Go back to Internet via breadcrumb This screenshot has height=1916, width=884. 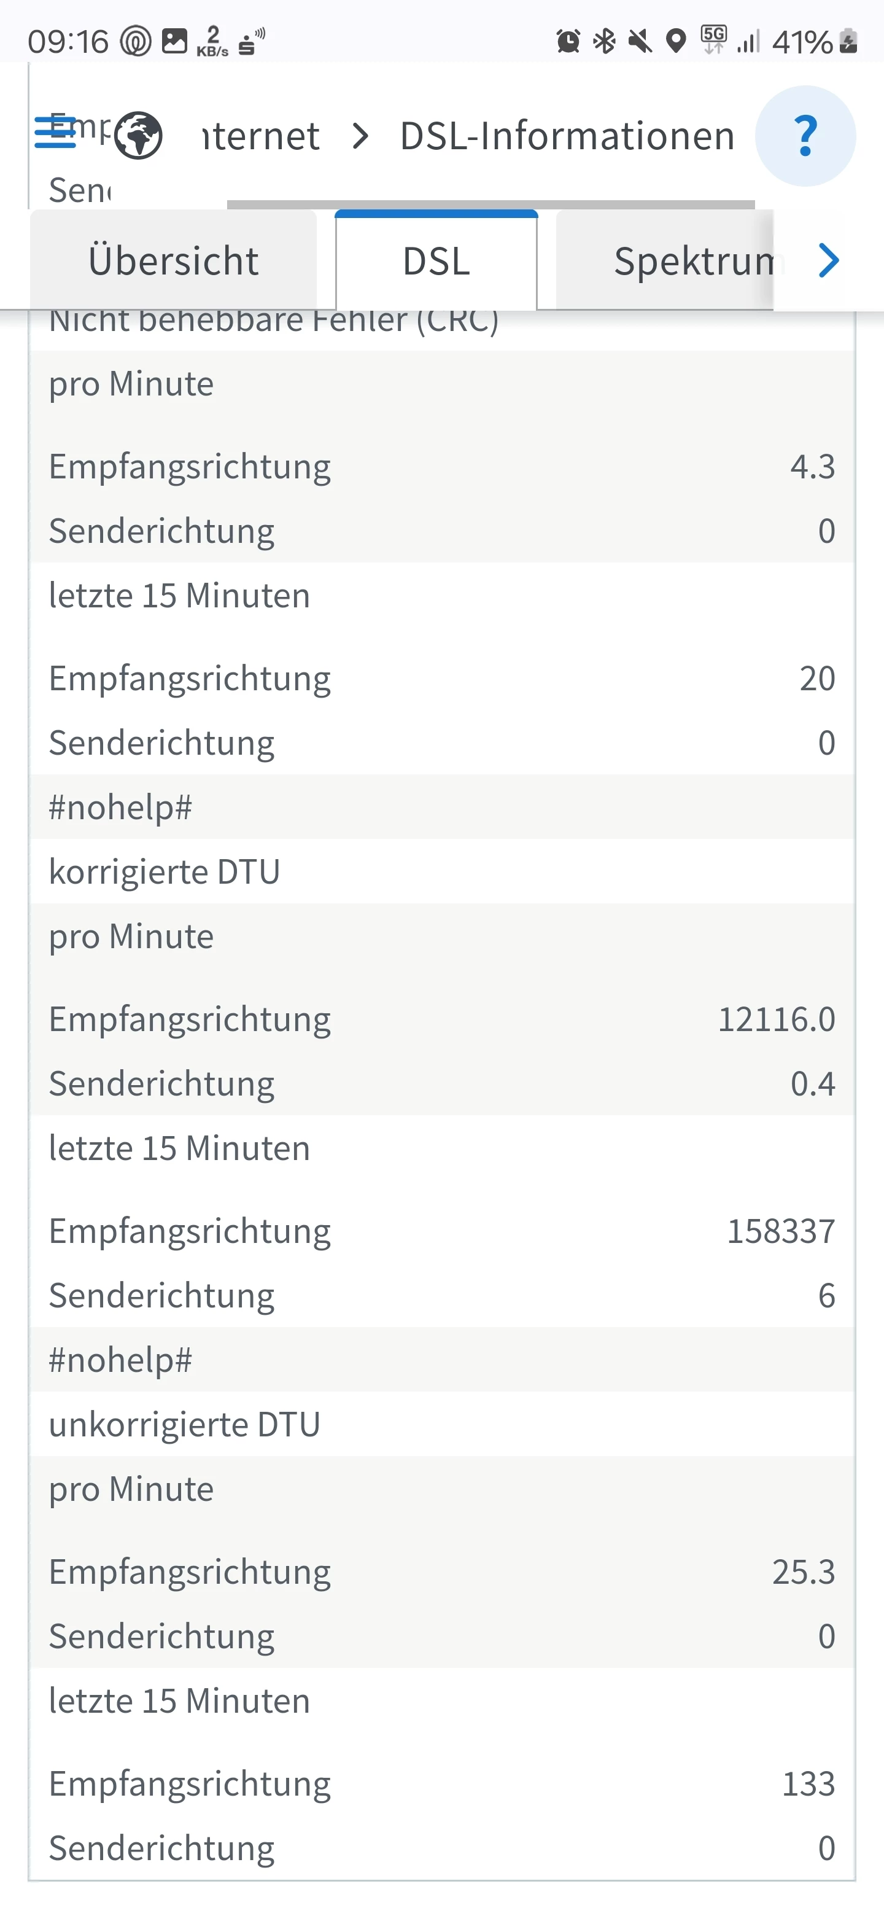pos(261,136)
